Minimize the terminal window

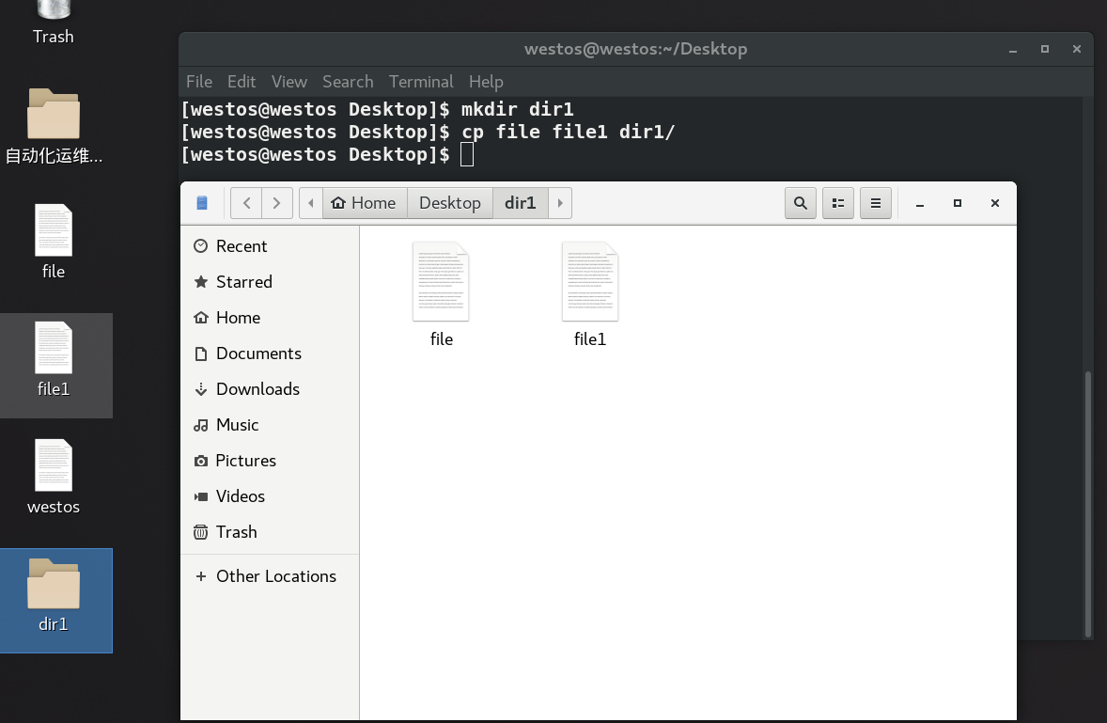[1013, 50]
